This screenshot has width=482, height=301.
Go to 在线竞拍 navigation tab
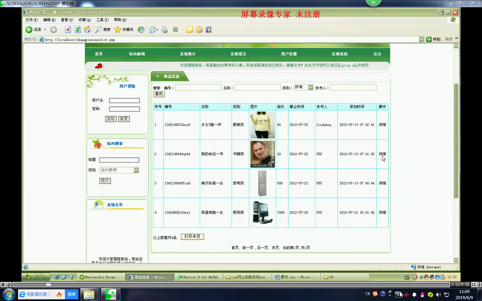(339, 54)
